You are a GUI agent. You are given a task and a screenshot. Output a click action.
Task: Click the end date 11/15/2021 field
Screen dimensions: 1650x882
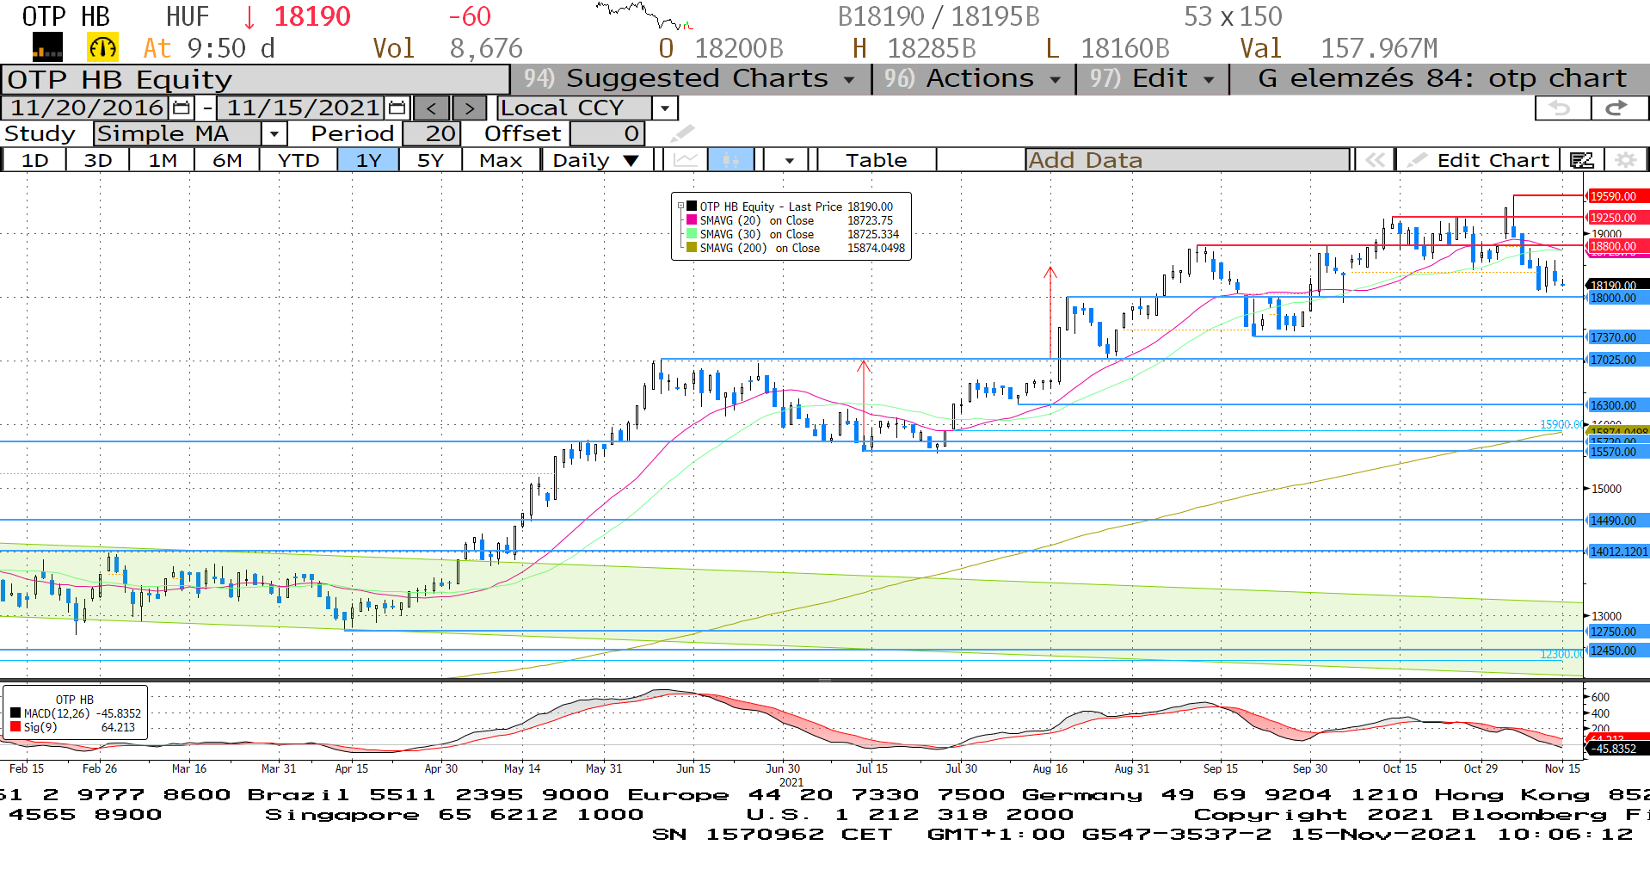point(301,108)
